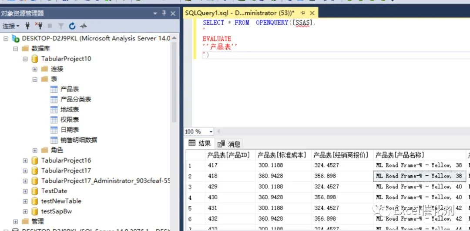Pin the SQLQuery1.sql tab
Screen dimensions: 470x231
pos(303,13)
